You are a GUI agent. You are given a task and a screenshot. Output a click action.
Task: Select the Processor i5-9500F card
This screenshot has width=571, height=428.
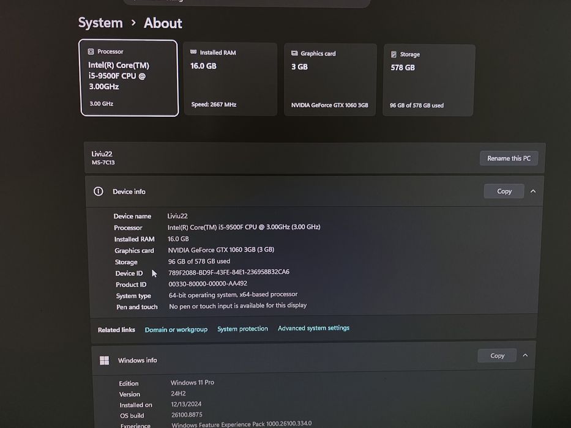pyautogui.click(x=129, y=78)
